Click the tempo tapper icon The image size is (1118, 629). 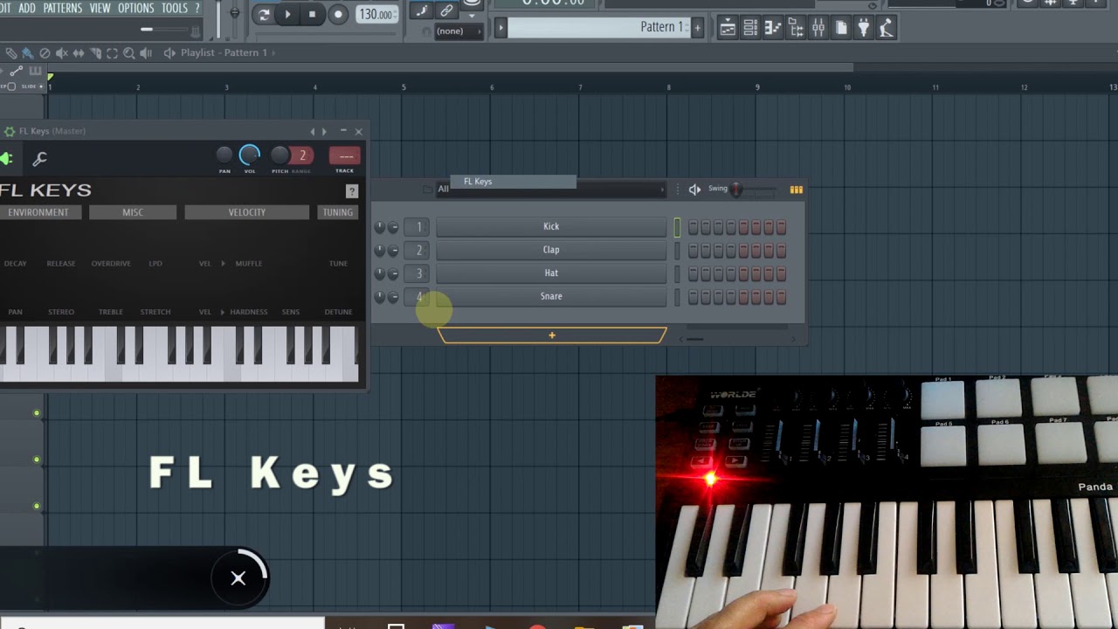(886, 28)
